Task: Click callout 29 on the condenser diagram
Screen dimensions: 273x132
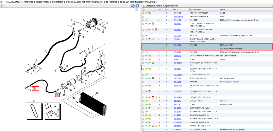Action: point(97,93)
